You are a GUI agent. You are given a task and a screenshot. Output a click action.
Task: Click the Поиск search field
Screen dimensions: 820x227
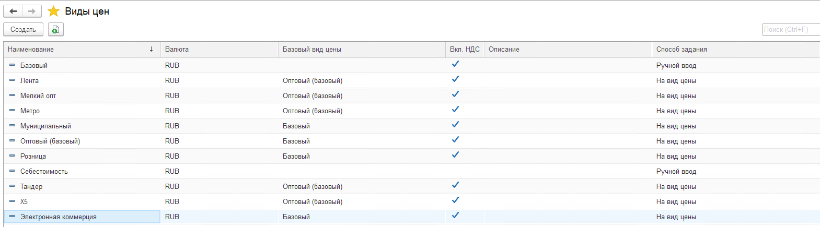tap(790, 30)
